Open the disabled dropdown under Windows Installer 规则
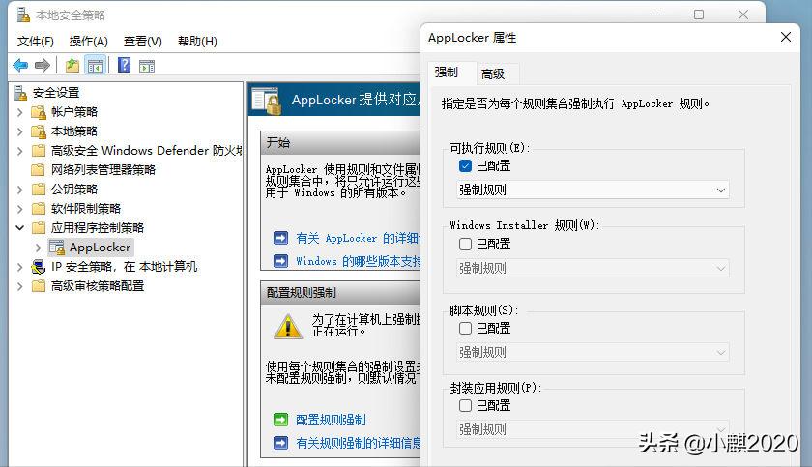812x467 pixels. pos(593,268)
